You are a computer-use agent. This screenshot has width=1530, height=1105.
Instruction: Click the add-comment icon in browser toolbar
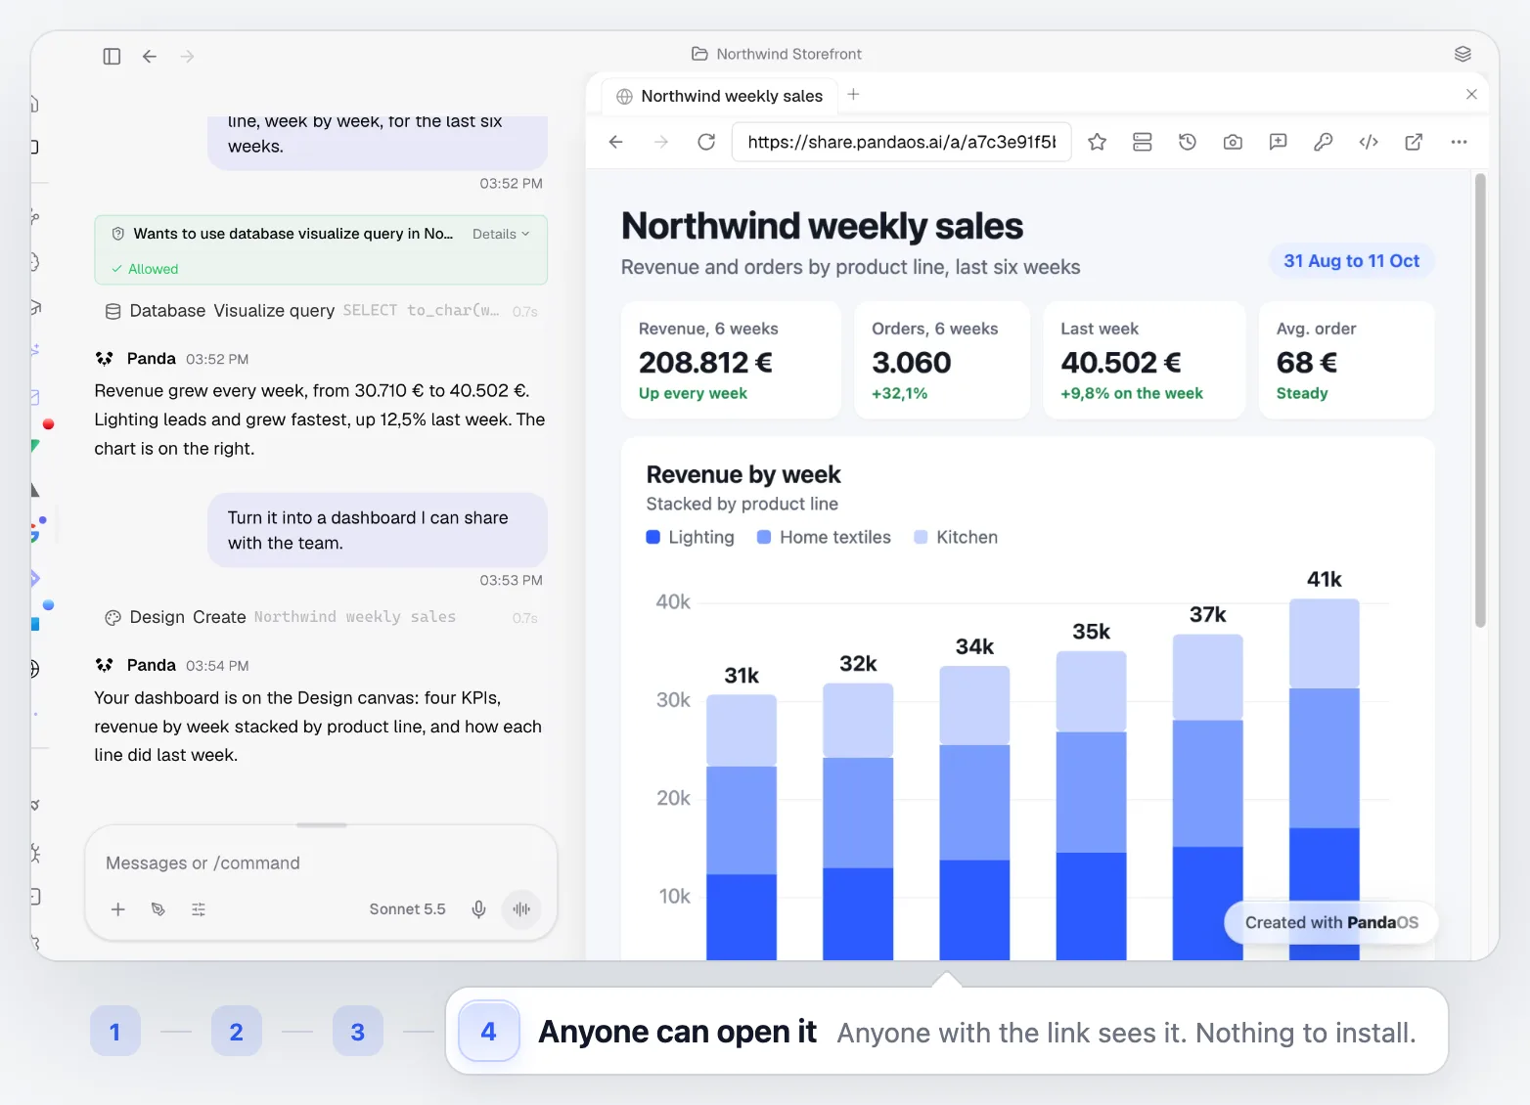[1278, 142]
